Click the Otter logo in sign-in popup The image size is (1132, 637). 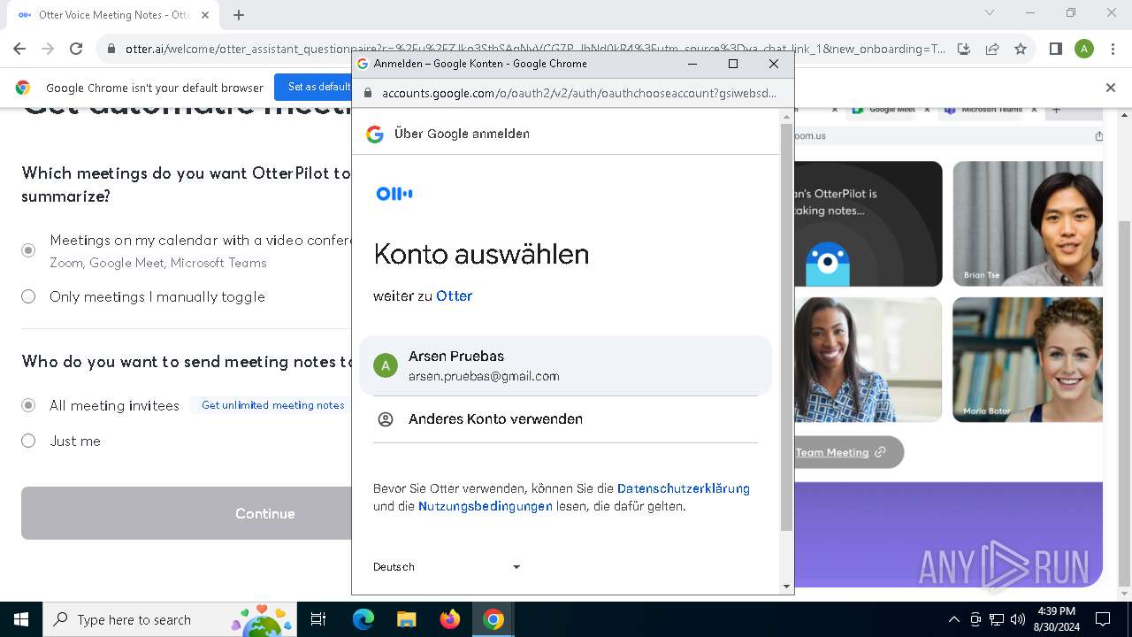(x=394, y=194)
